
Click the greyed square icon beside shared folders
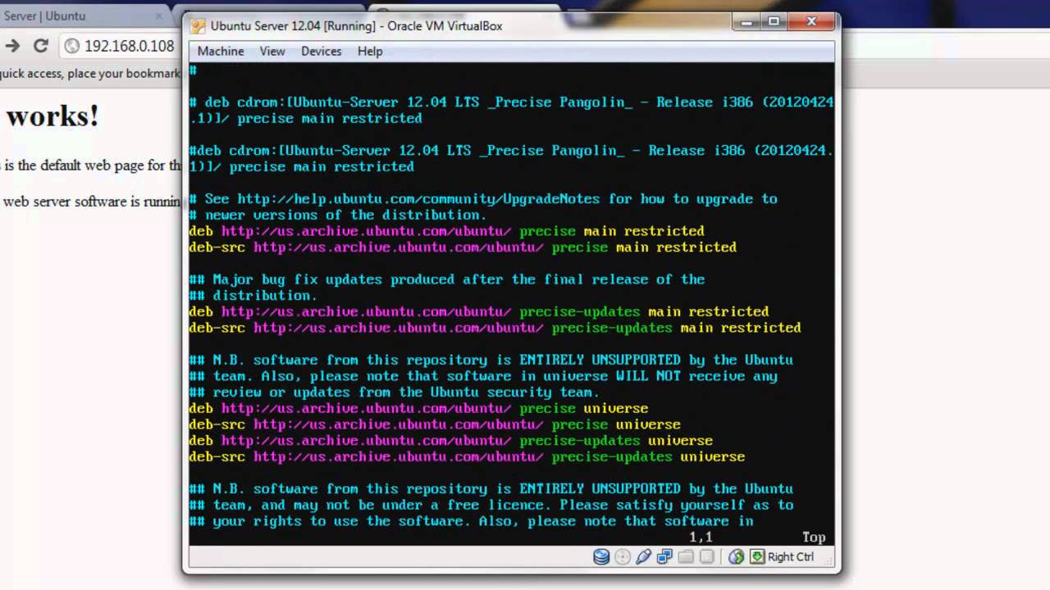point(707,557)
